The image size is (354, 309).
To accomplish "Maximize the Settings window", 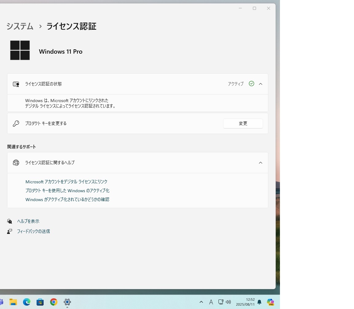I will click(x=254, y=8).
